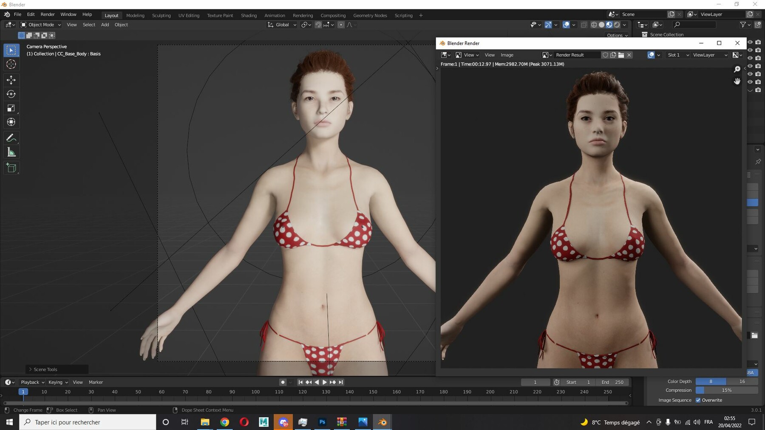Switch to rendered viewport shading
Image resolution: width=765 pixels, height=430 pixels.
[617, 25]
